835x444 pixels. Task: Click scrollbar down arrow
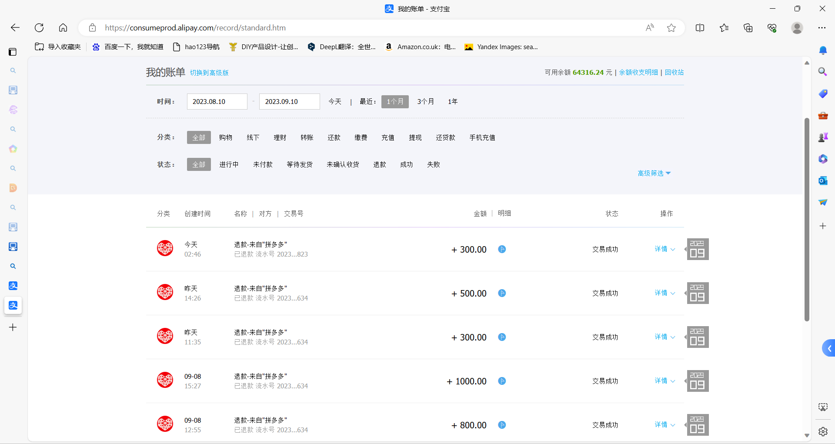coord(807,435)
